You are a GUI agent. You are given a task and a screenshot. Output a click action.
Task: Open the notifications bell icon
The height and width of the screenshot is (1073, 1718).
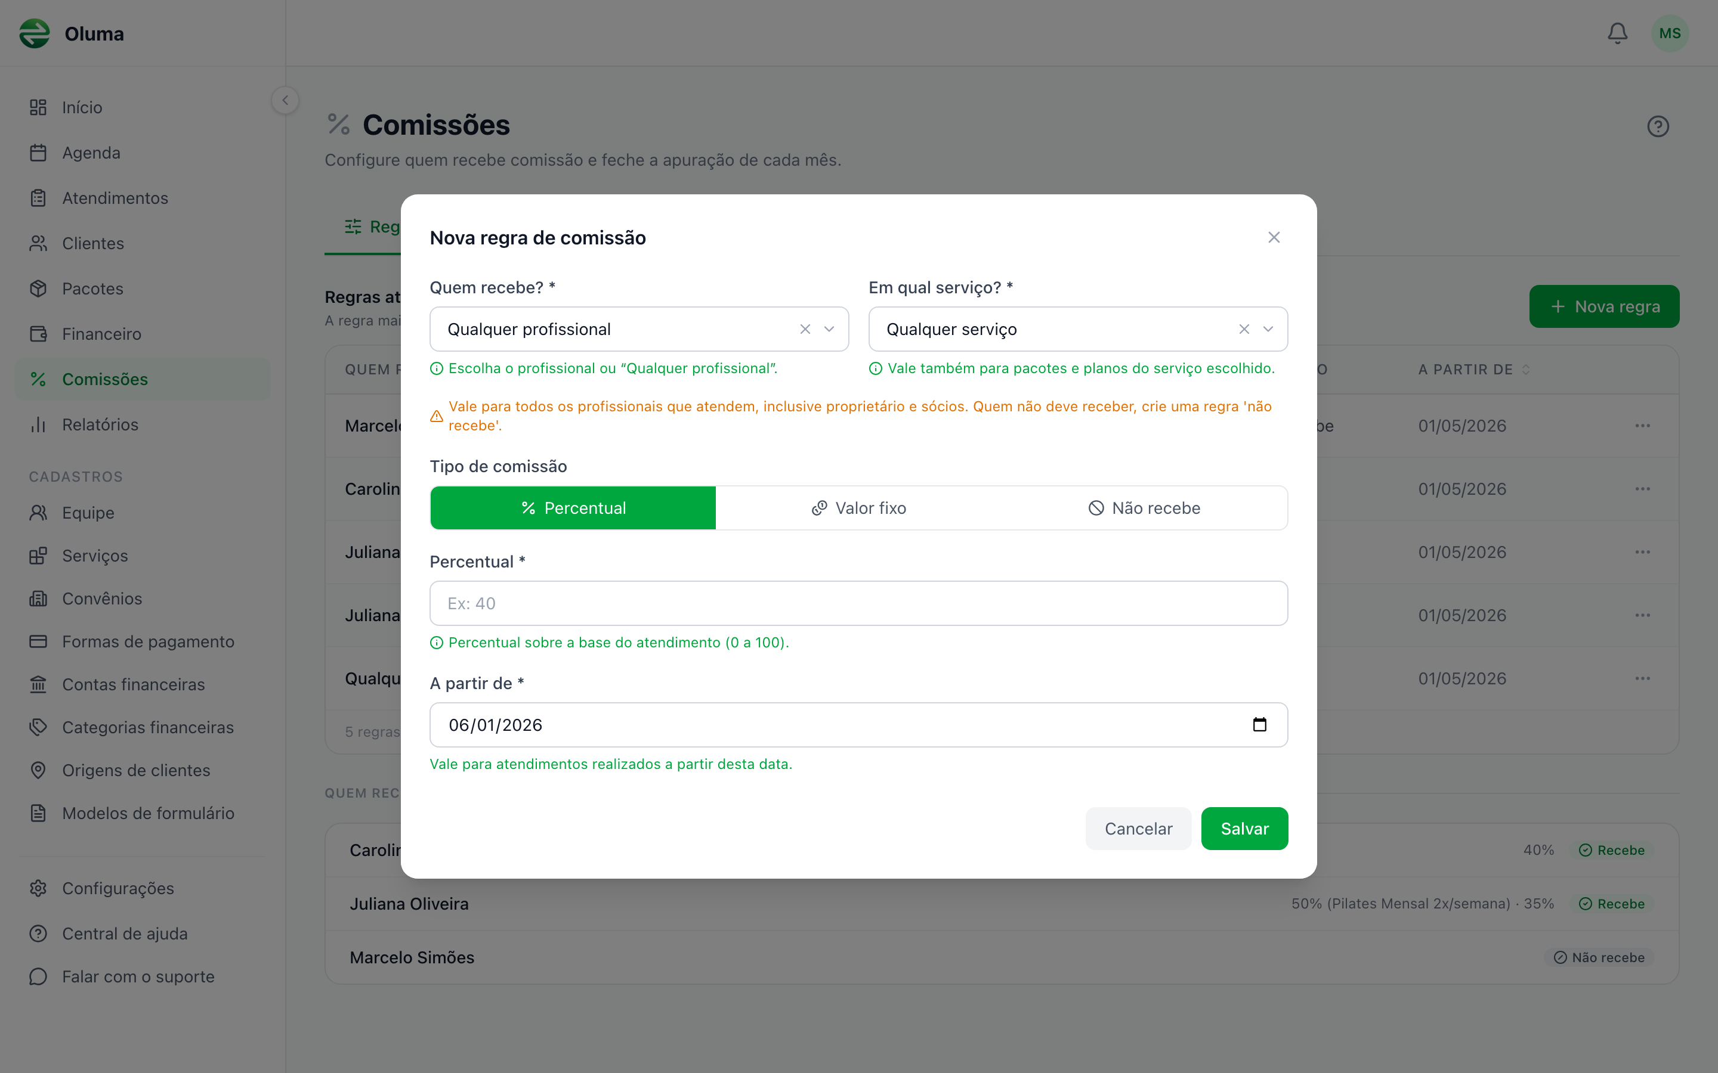[1617, 33]
